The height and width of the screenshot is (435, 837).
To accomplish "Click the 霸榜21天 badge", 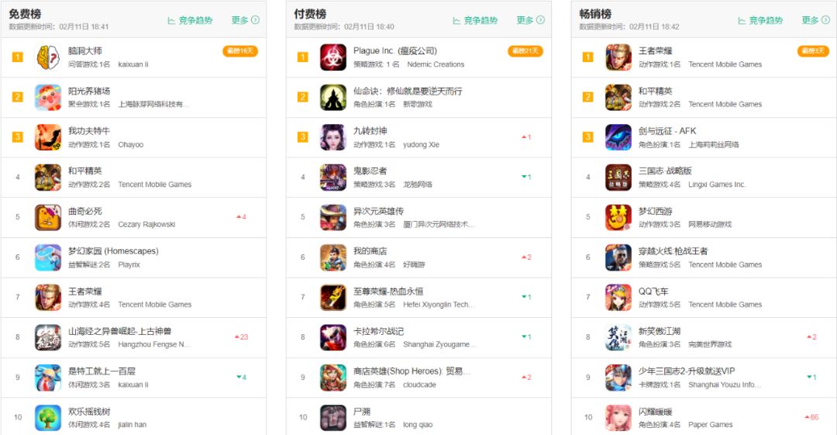I will (525, 50).
